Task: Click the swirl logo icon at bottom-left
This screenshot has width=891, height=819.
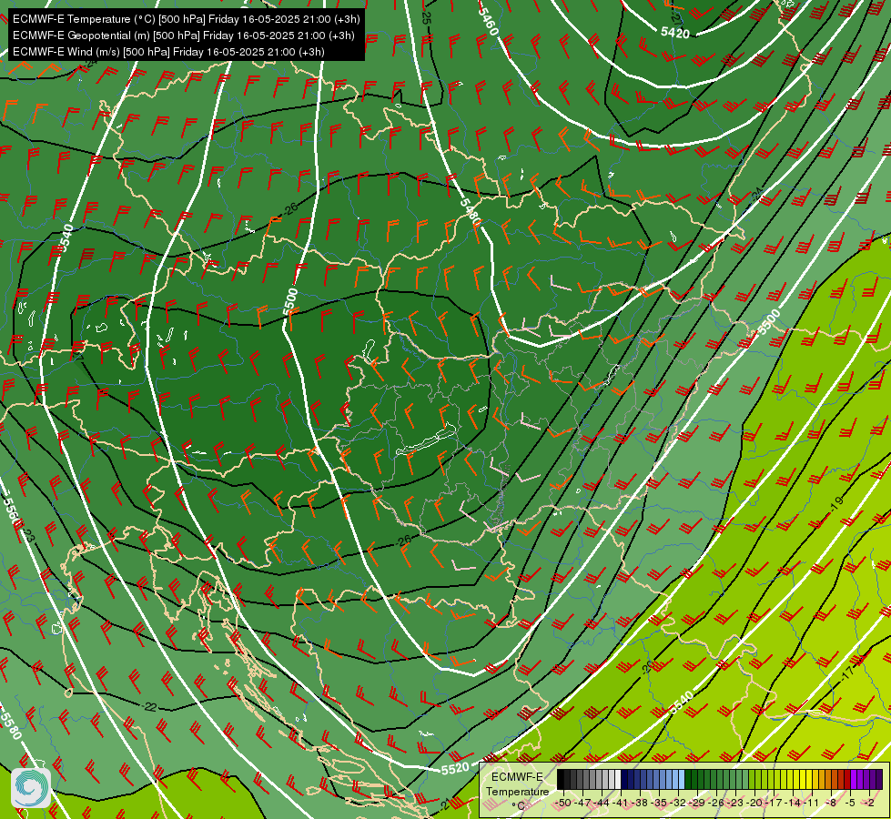Action: tap(31, 787)
